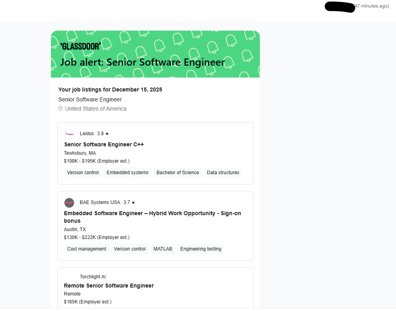
Task: Open Remote Senior Software Engineer listing
Action: (x=109, y=286)
